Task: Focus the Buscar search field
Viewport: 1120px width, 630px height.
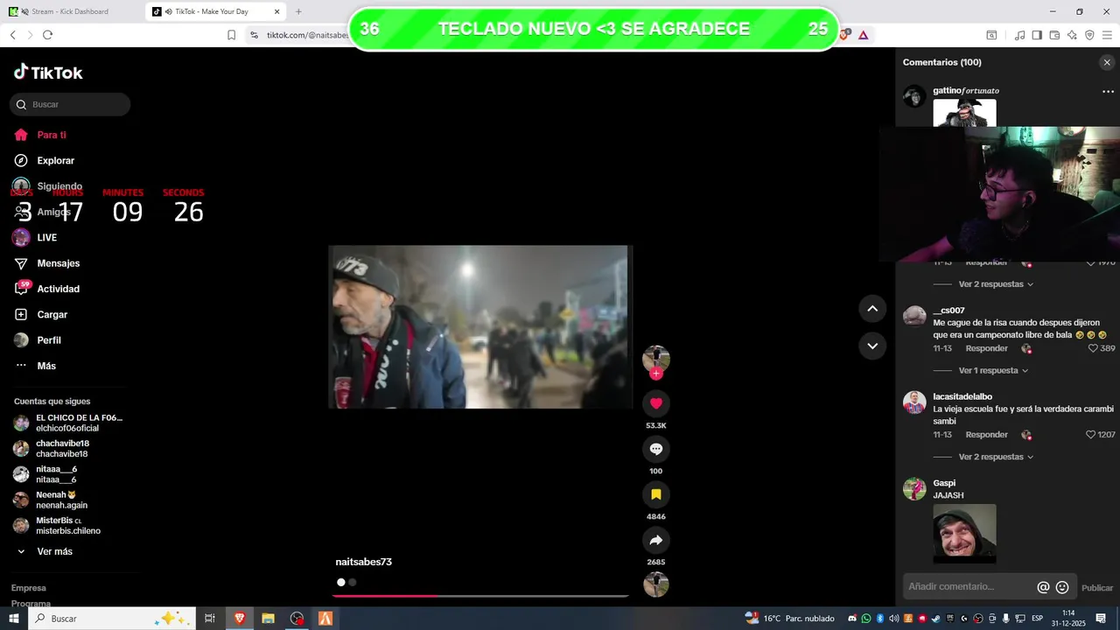Action: (x=70, y=104)
